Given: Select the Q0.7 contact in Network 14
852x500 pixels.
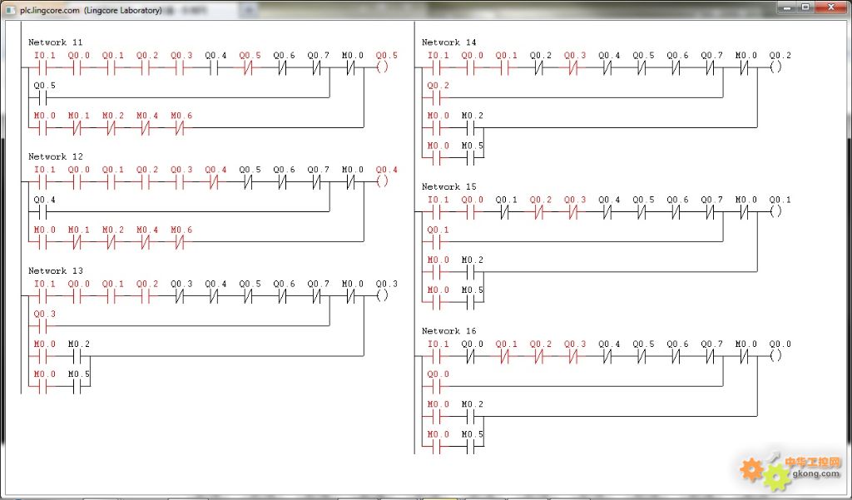Looking at the screenshot, I should [711, 67].
